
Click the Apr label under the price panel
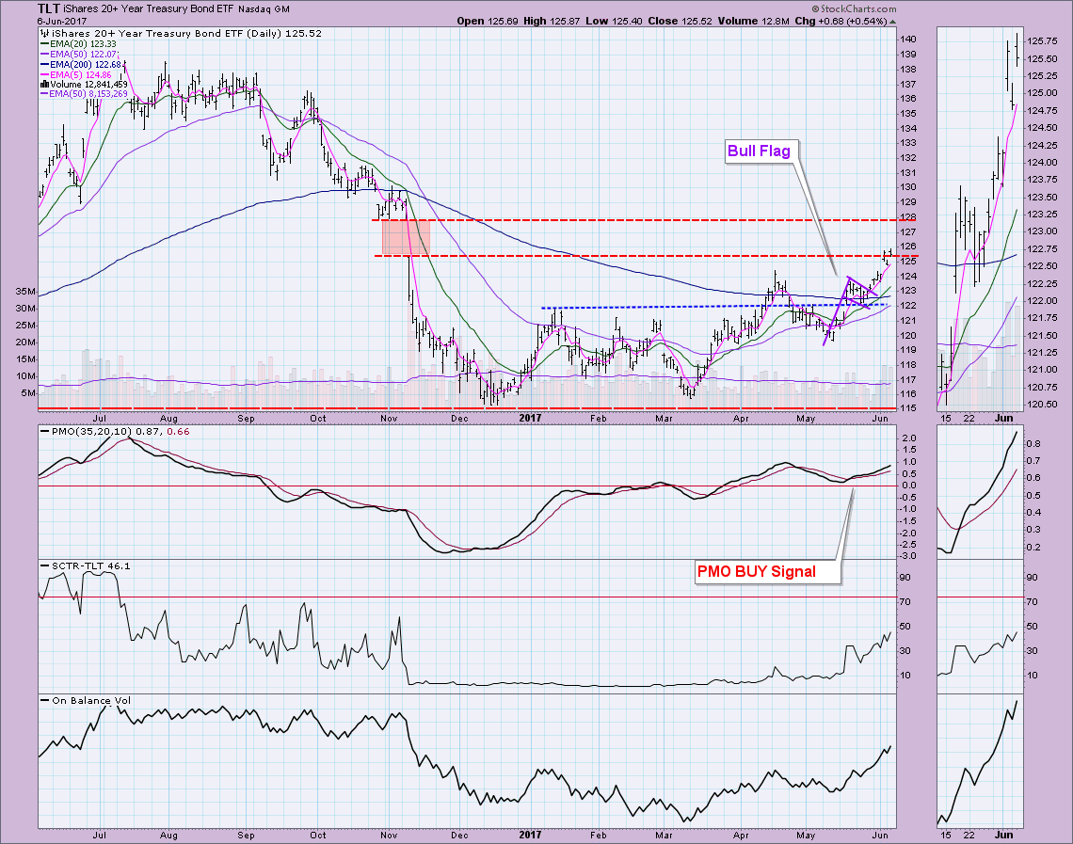(x=741, y=419)
